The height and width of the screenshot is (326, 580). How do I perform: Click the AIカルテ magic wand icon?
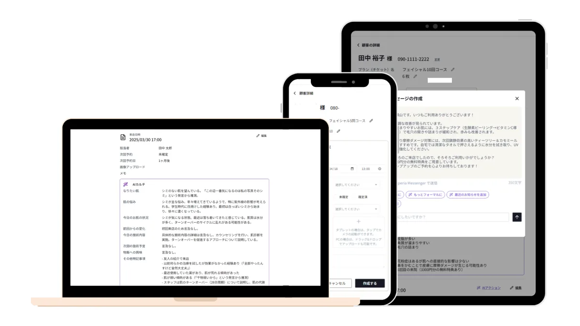[126, 184]
